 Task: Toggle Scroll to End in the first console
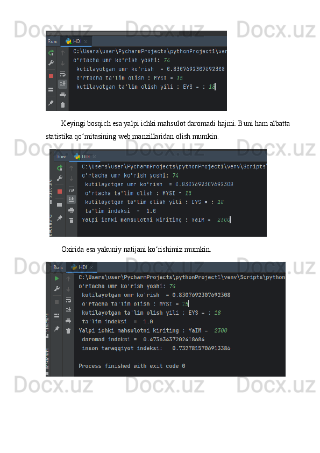pyautogui.click(x=63, y=84)
